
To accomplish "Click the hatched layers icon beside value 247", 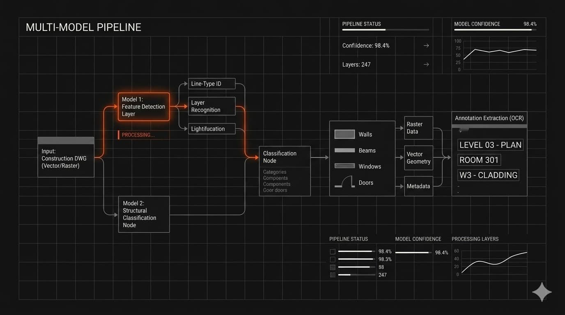I will point(332,275).
